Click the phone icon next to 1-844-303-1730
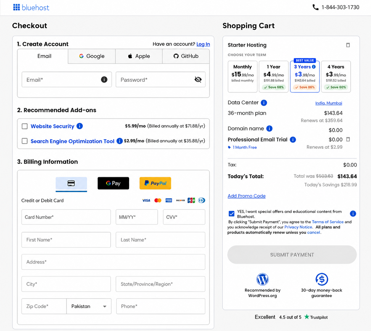The width and height of the screenshot is (371, 331). pos(315,7)
